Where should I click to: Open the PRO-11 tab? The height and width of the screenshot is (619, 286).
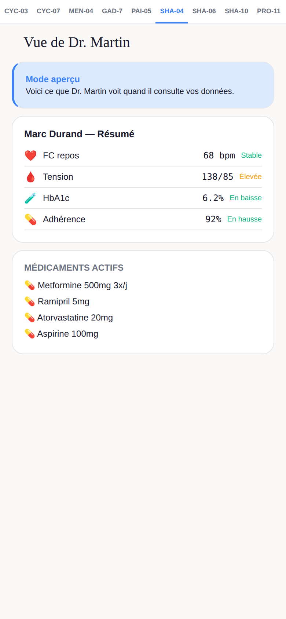[x=269, y=11]
